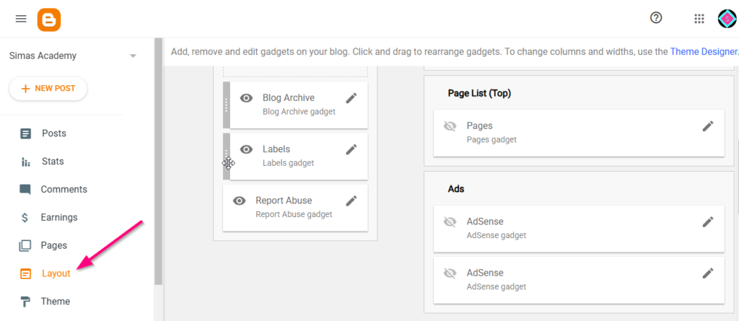739x321 pixels.
Task: Select Layout in the sidebar
Action: [x=56, y=273]
